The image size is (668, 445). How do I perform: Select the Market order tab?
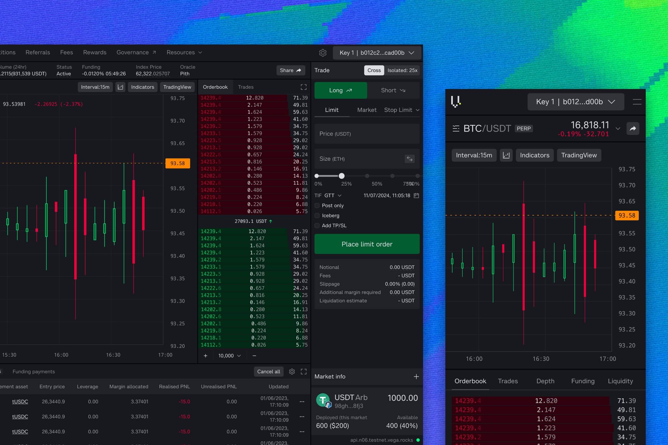(x=367, y=110)
